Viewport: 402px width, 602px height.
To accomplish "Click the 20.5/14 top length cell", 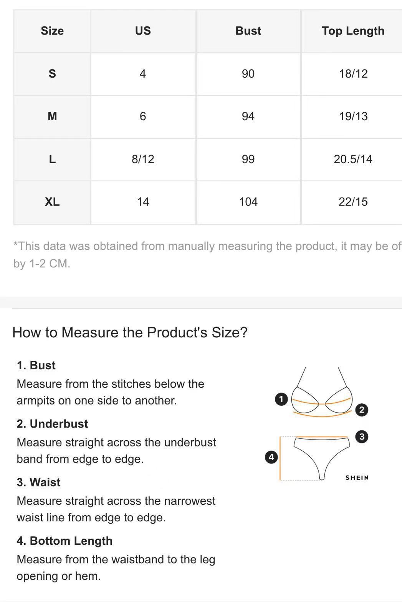I will coord(353,159).
